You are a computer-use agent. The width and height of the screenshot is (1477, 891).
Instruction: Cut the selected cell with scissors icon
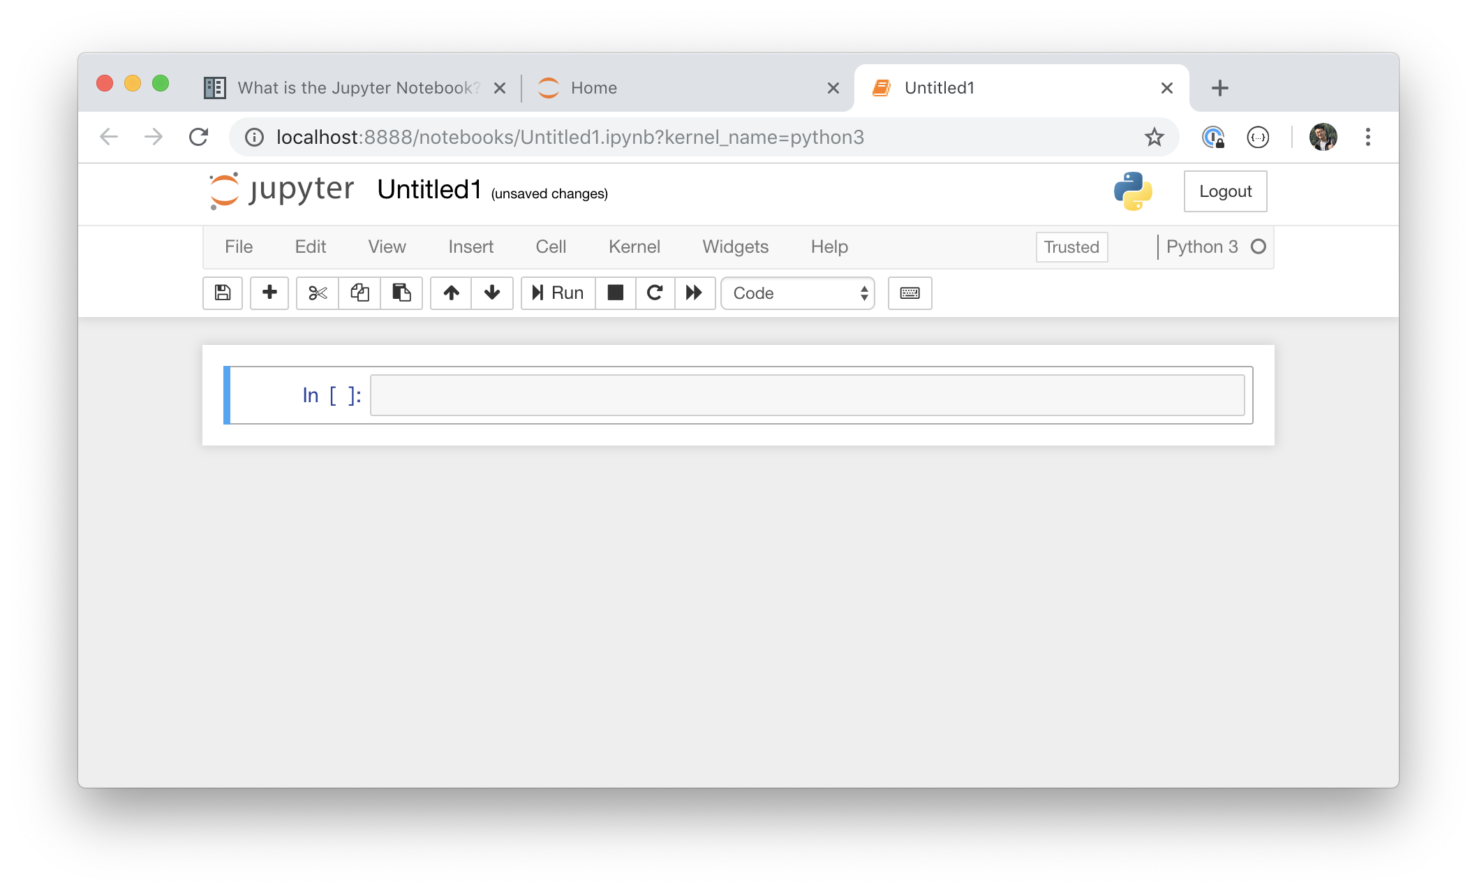coord(316,293)
